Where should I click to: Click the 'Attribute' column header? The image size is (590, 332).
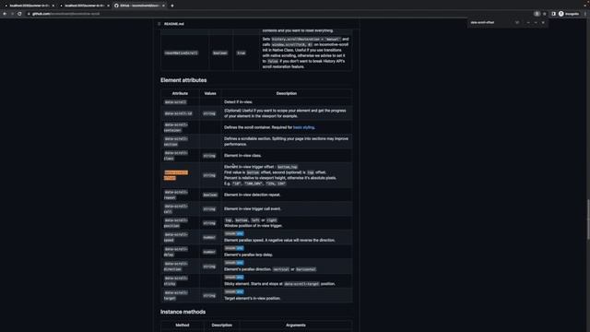pos(180,93)
